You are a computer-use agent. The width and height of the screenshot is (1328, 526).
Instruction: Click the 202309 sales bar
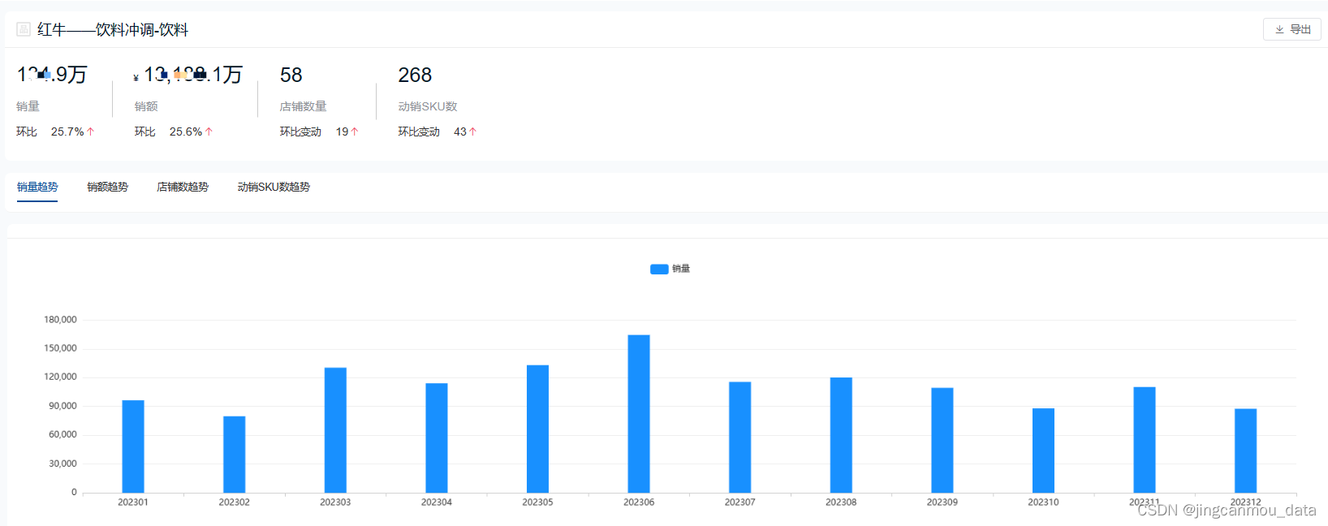[942, 440]
